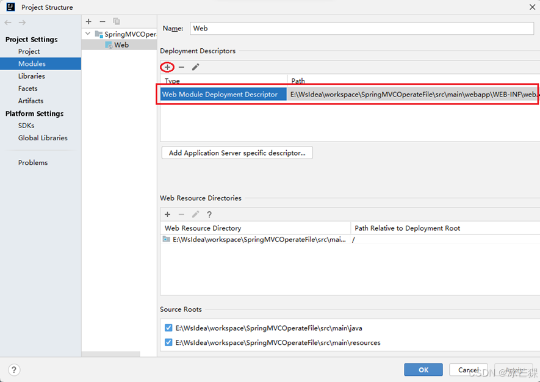This screenshot has width=540, height=382.
Task: Click the Path column header
Action: point(414,81)
